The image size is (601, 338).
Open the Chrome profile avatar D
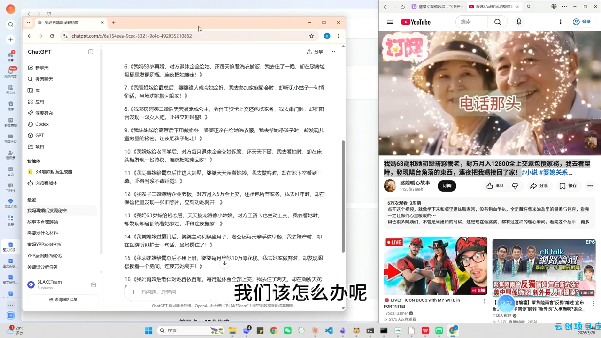click(327, 36)
